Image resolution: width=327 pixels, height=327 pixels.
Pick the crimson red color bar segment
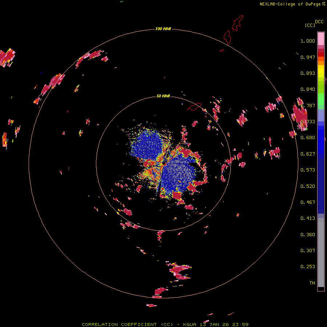coord(321,51)
